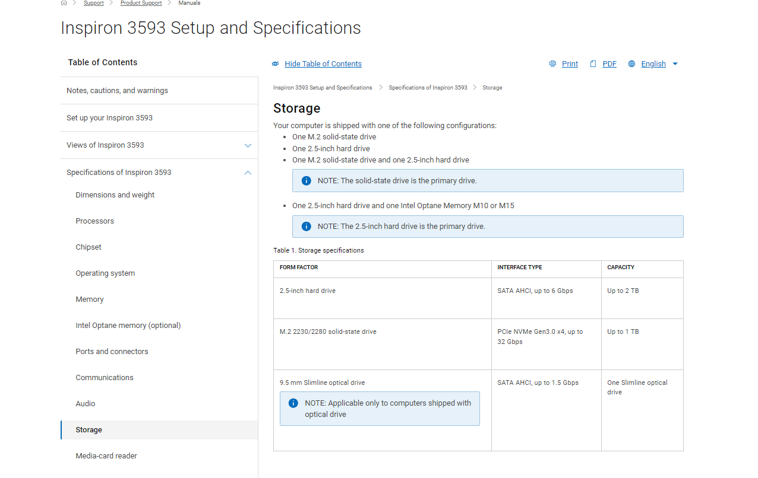This screenshot has height=478, width=758.
Task: Click the globe icon beside English
Action: [x=631, y=64]
